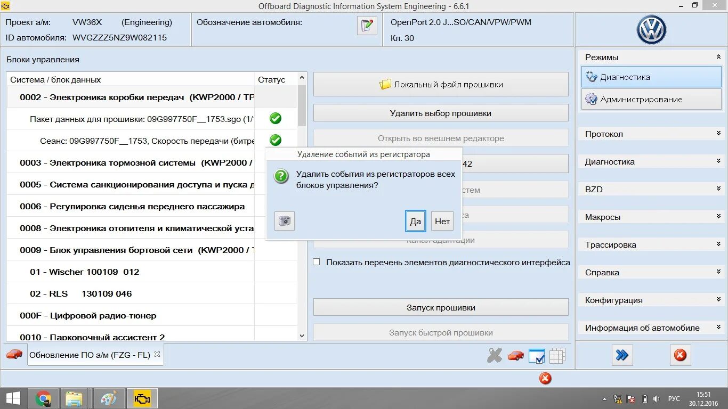
Task: Click Удалить выбор прошивки button
Action: point(441,113)
